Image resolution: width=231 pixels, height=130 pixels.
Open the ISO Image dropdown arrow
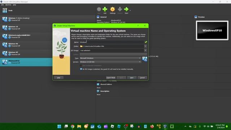click(x=145, y=51)
